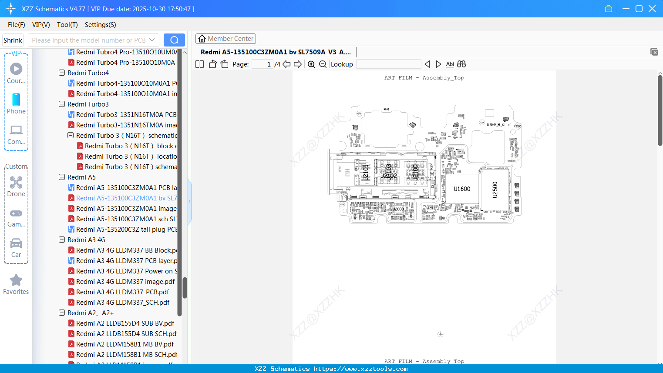Open the Tool(T) menu

[x=67, y=25]
